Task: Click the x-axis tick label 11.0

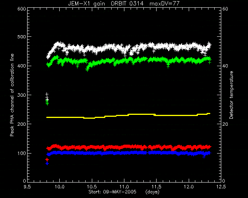Action: point(124,187)
